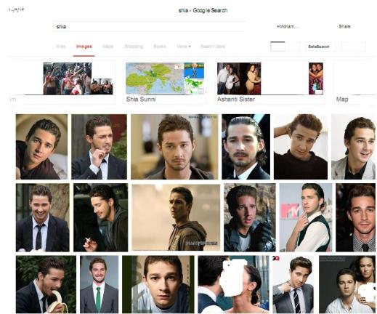Click the Share button
377x314 pixels.
pos(344,26)
